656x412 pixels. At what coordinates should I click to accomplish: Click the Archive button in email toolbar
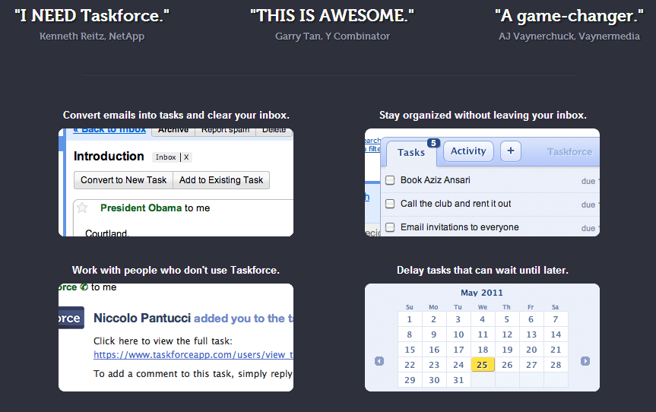click(x=173, y=131)
